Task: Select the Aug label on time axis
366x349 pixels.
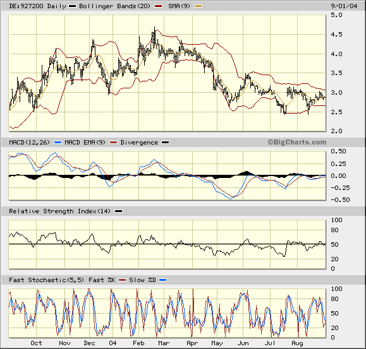Action: pos(297,343)
